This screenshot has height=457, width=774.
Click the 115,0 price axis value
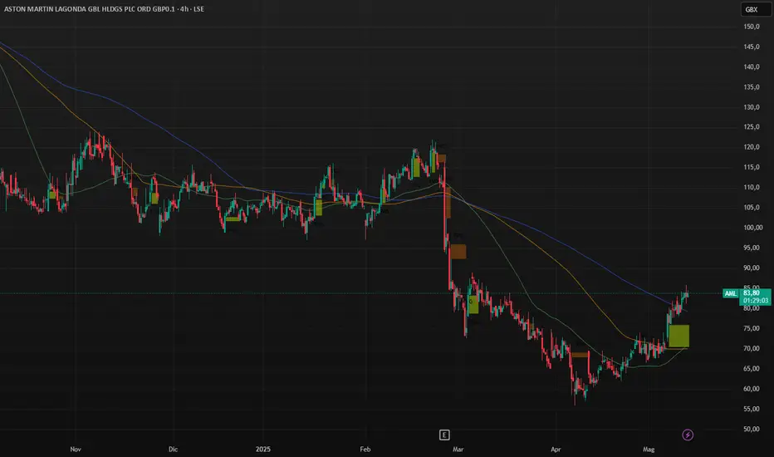752,168
